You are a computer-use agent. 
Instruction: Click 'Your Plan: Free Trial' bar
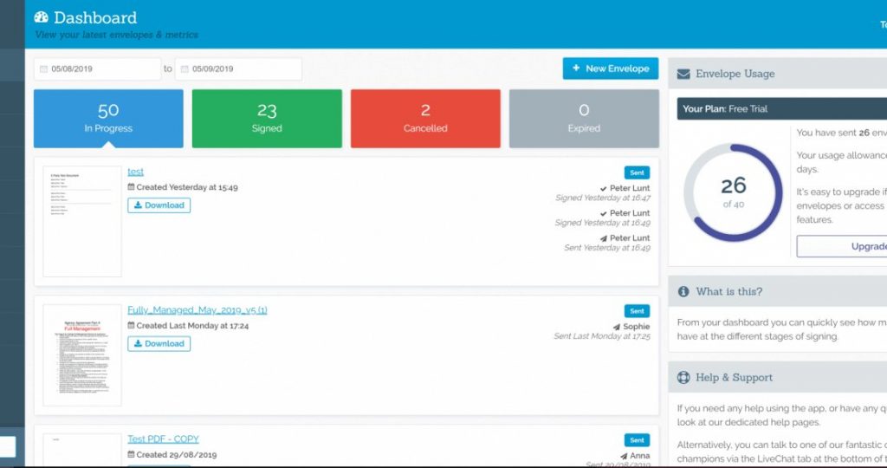coord(782,108)
